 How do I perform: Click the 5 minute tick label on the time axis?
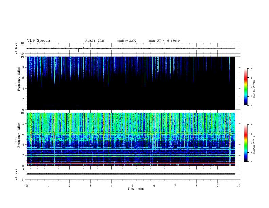pos(133,186)
